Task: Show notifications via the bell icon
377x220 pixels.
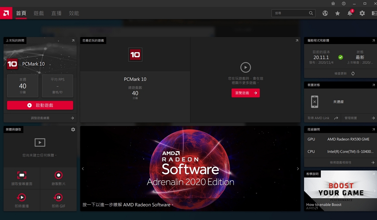Action: click(x=350, y=13)
